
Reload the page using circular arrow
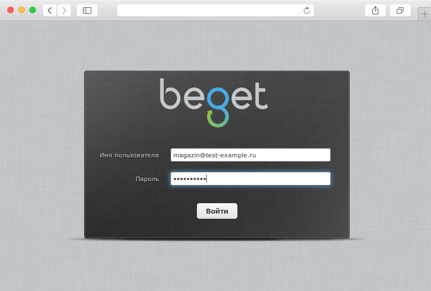(x=307, y=10)
